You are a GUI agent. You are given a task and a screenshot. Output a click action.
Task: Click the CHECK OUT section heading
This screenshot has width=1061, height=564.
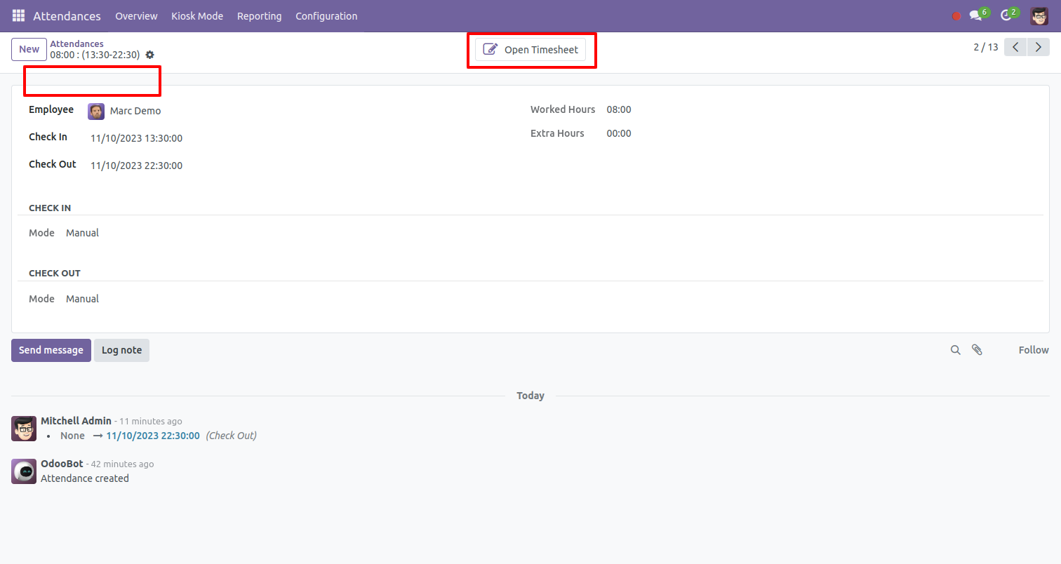tap(55, 274)
